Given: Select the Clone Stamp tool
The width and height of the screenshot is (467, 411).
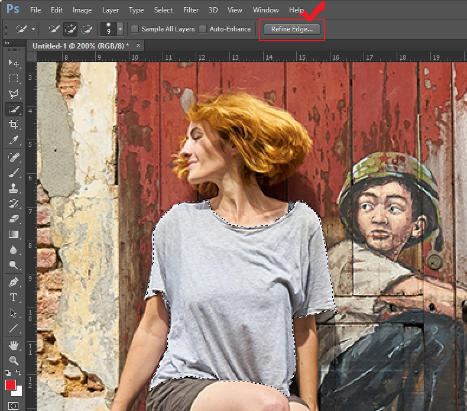Looking at the screenshot, I should 13,188.
